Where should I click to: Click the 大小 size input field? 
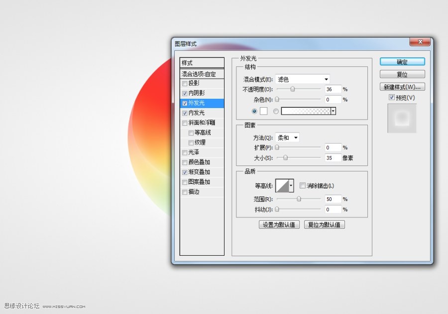point(333,157)
